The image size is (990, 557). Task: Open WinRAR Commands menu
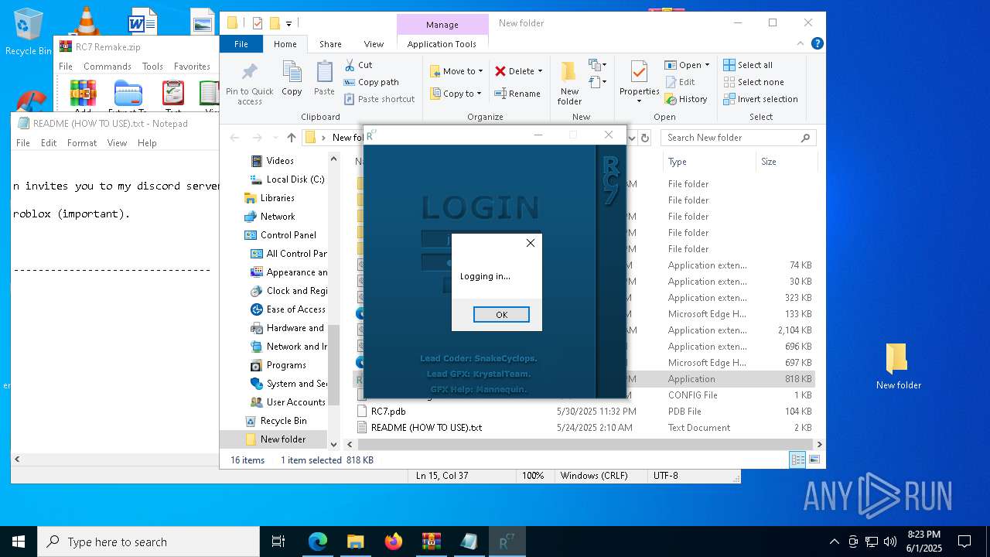[108, 67]
